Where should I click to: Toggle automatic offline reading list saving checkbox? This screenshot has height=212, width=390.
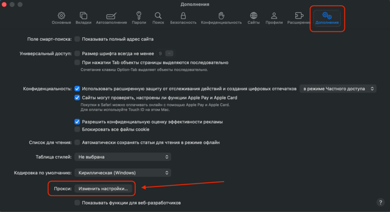(x=77, y=142)
